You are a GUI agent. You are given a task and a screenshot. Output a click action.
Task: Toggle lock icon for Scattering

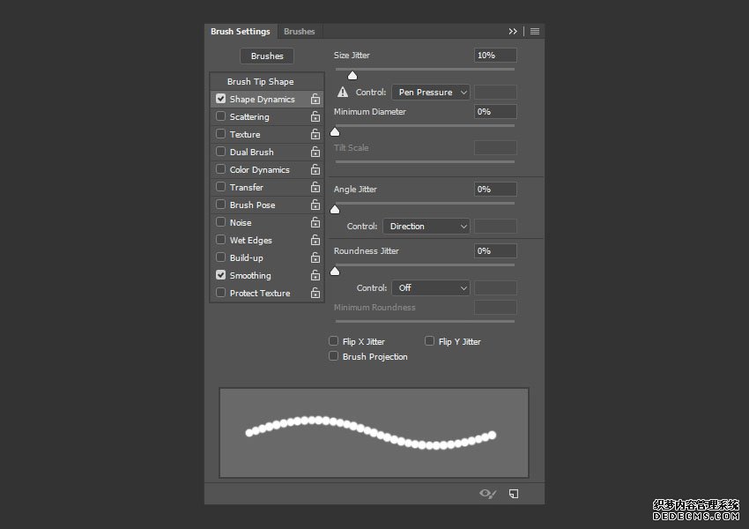tap(315, 116)
